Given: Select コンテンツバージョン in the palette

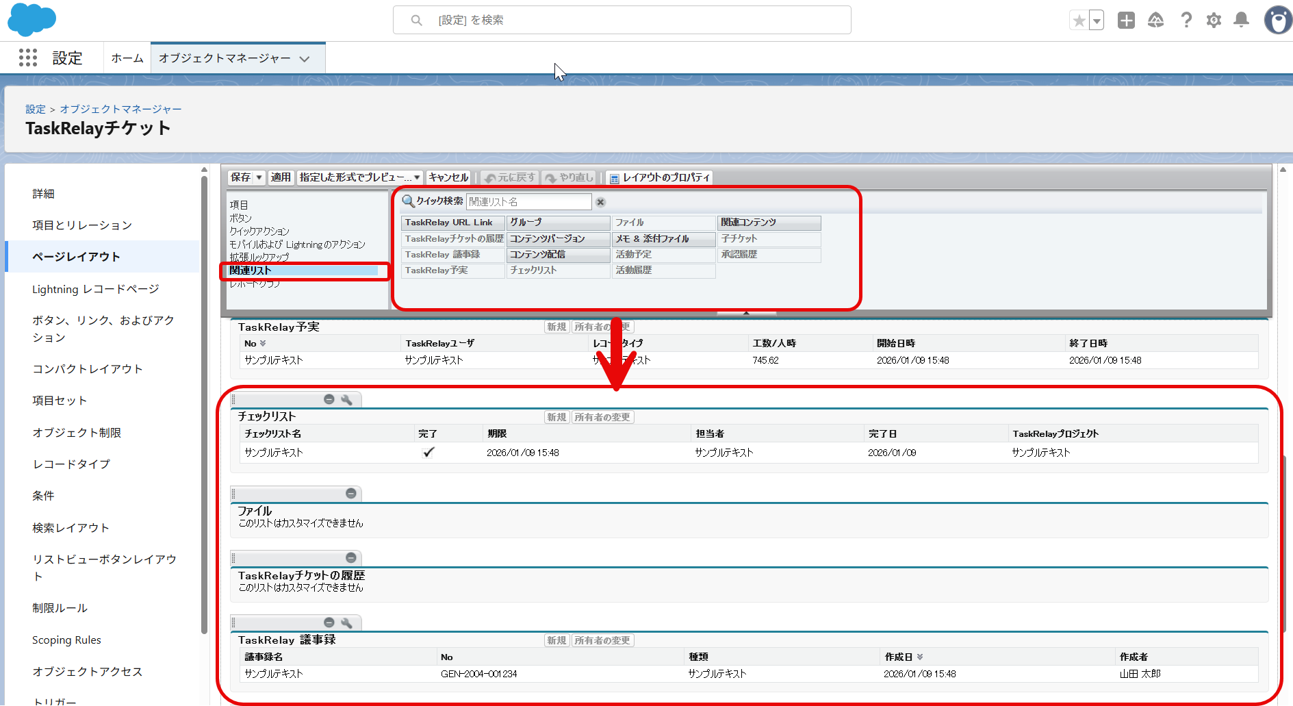Looking at the screenshot, I should tap(559, 238).
